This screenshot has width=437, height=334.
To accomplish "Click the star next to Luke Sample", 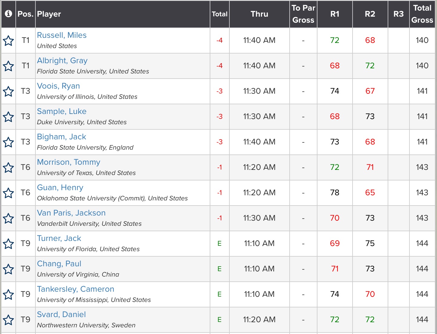I will click(8, 117).
